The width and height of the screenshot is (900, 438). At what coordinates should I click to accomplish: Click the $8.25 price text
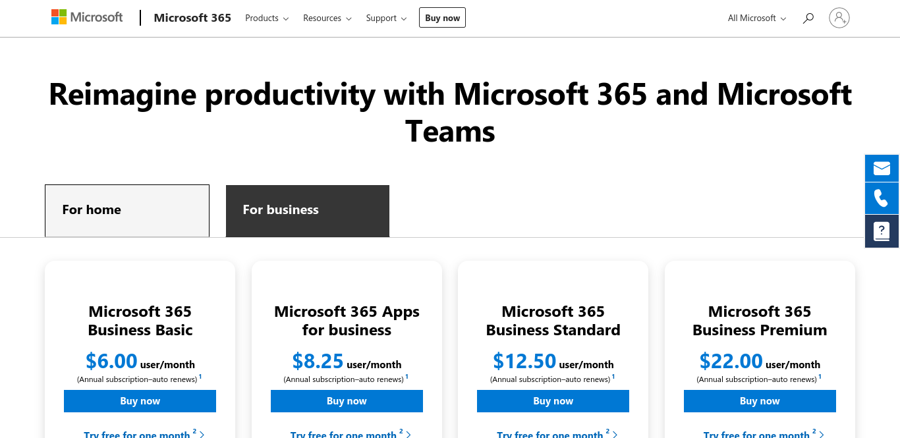318,361
